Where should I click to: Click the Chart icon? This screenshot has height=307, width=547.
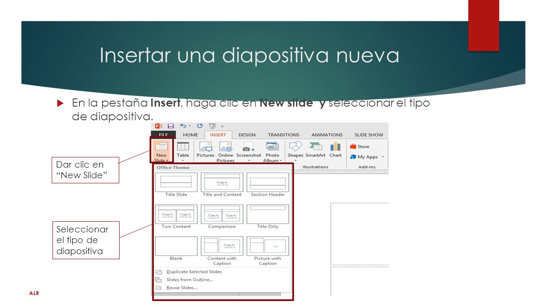(335, 146)
